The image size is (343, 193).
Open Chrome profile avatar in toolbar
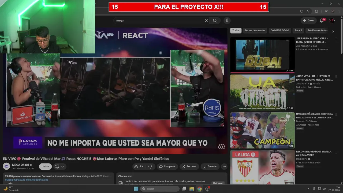(x=333, y=11)
